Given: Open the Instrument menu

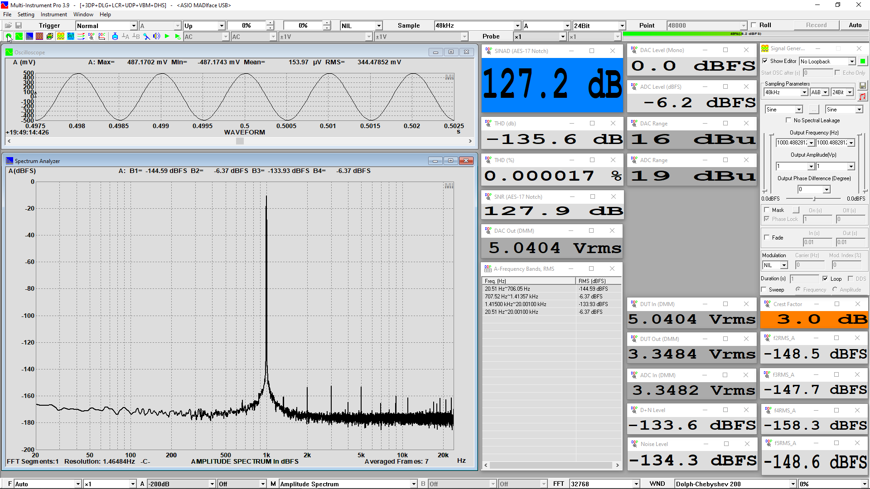Looking at the screenshot, I should 53,14.
